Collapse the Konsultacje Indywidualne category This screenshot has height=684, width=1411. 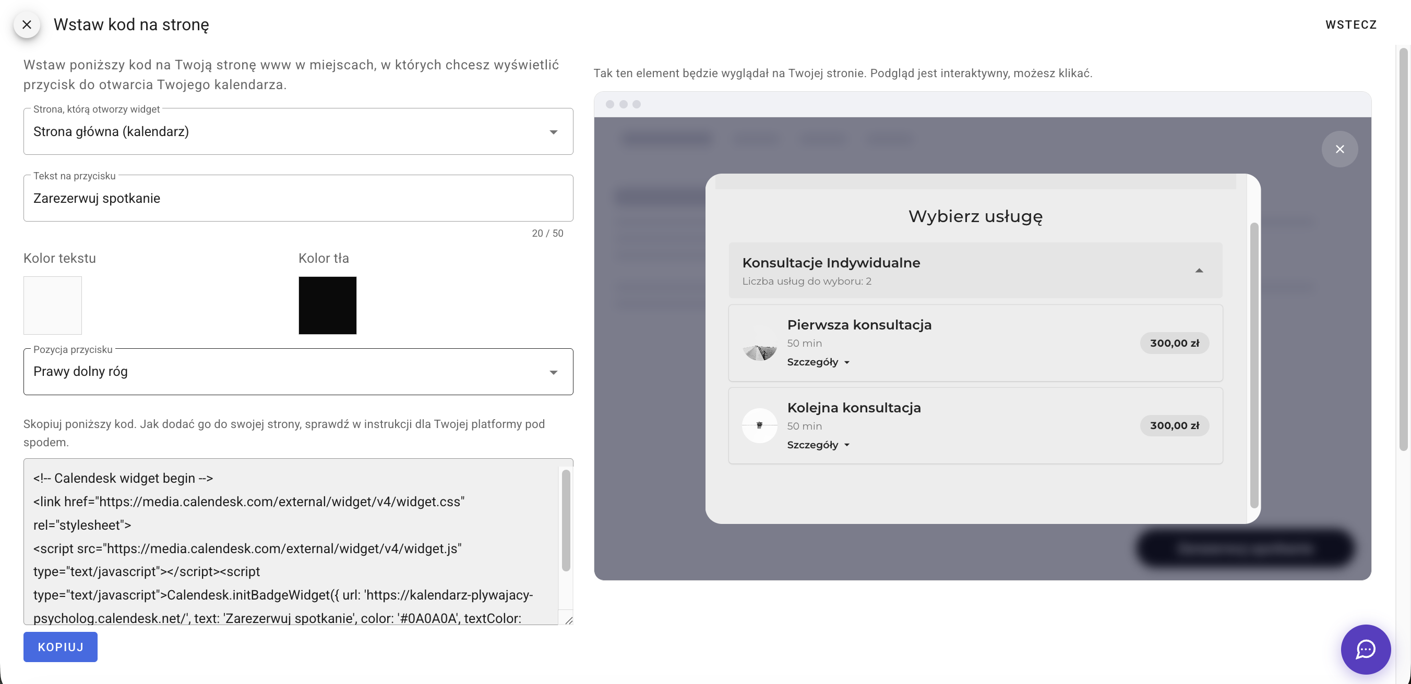pyautogui.click(x=975, y=271)
